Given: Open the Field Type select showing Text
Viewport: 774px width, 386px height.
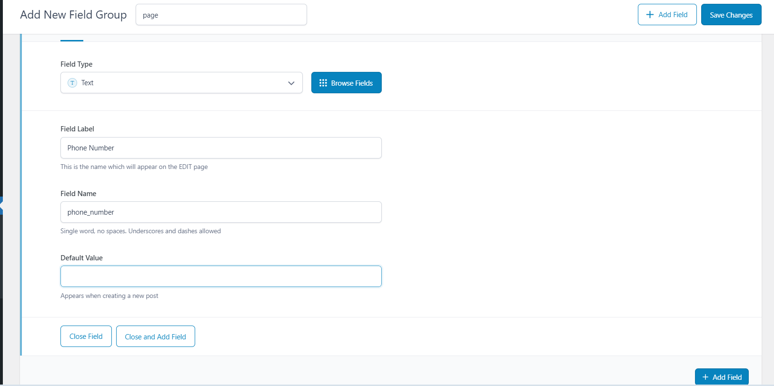Looking at the screenshot, I should pos(181,83).
